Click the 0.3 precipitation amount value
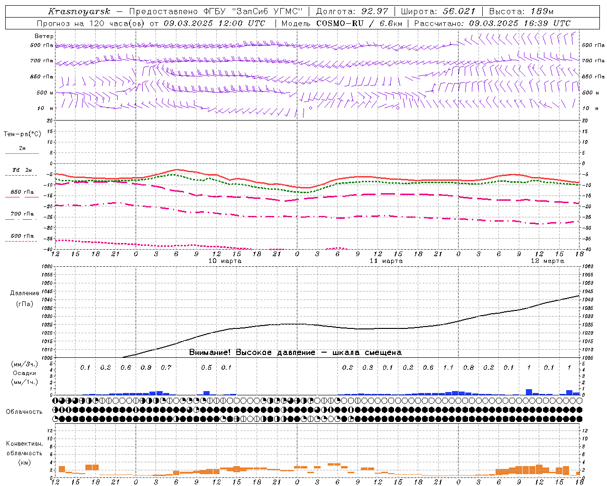 click(368, 367)
